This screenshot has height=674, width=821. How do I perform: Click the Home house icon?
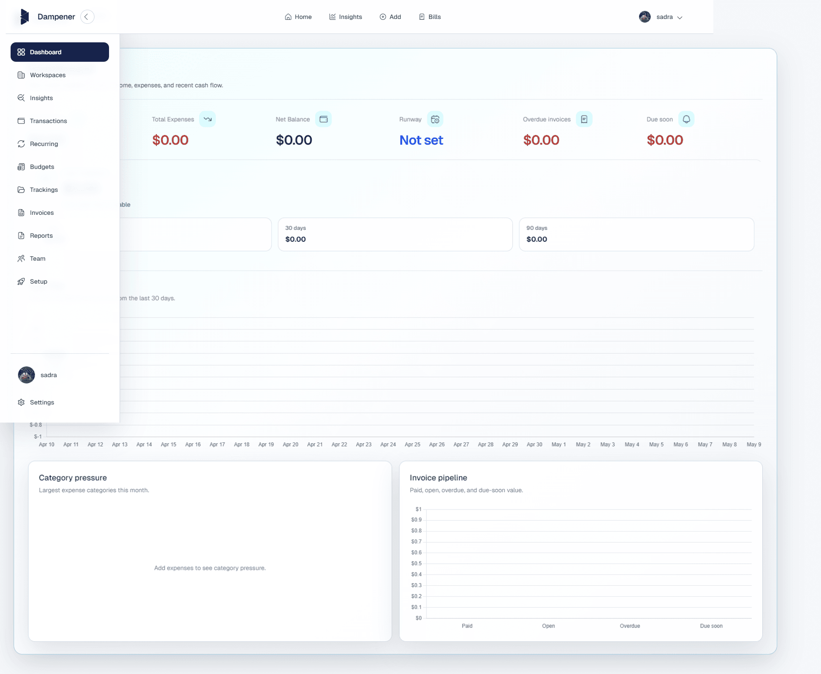click(x=288, y=17)
